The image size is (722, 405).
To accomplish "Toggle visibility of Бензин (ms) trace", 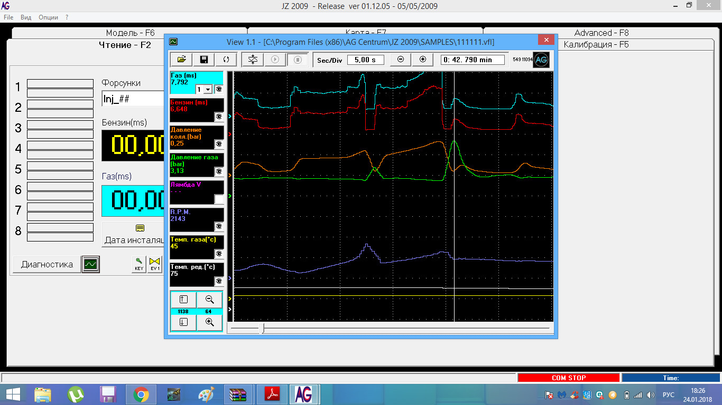I will point(219,117).
